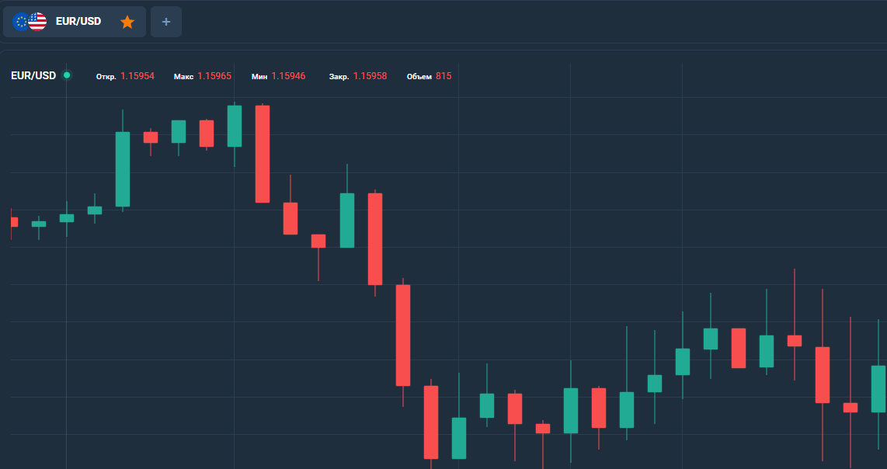Viewport: 887px width, 469px height.
Task: Add a new asset tab with plus
Action: coord(165,22)
